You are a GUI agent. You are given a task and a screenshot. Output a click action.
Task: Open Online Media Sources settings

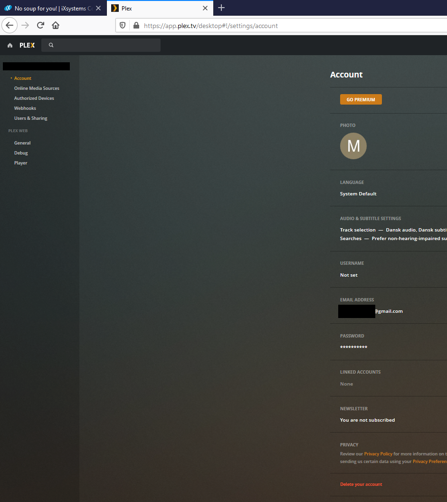(x=37, y=88)
